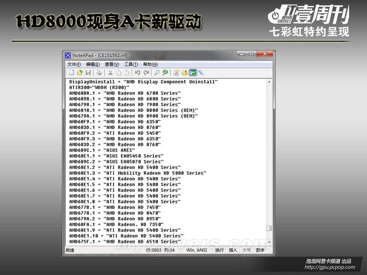Click the AMD6818.1 HD 8800 Series (OEM) line

pyautogui.click(x=134, y=110)
